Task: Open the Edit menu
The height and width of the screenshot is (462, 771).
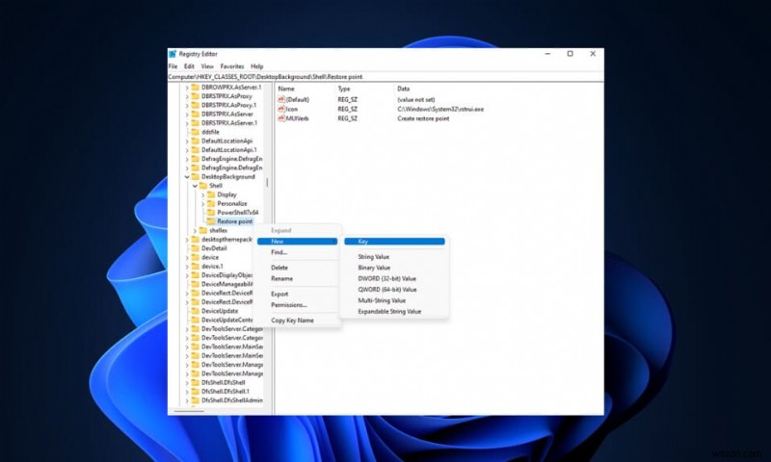Action: pyautogui.click(x=189, y=66)
